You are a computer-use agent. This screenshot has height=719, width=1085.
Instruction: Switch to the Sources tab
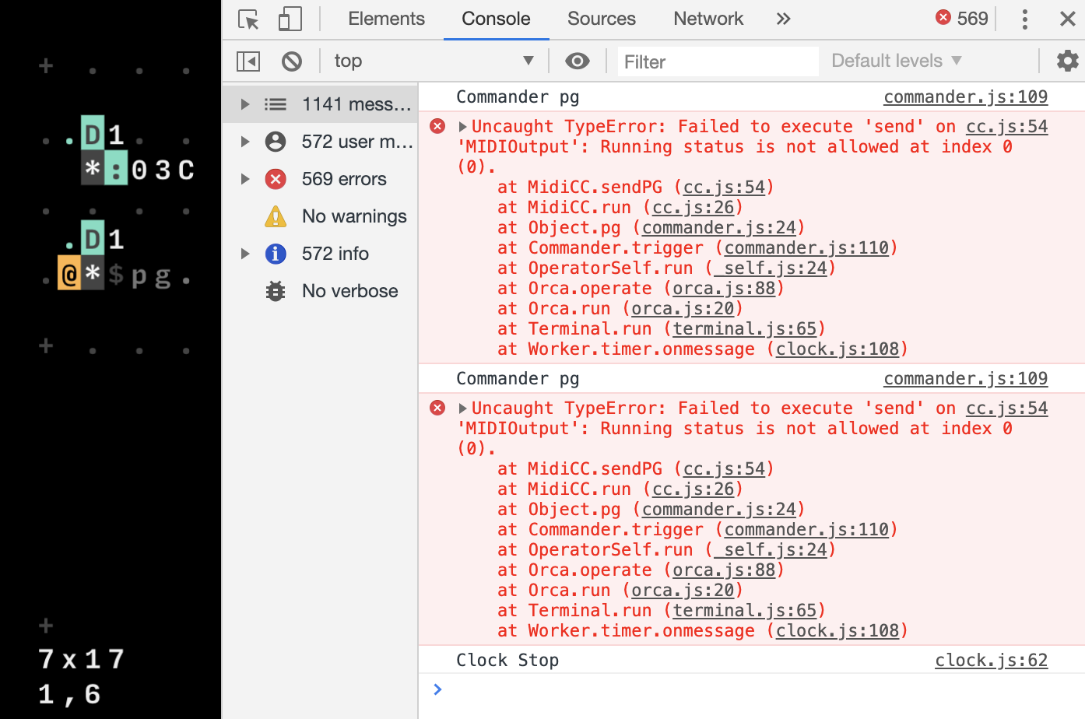pyautogui.click(x=601, y=18)
